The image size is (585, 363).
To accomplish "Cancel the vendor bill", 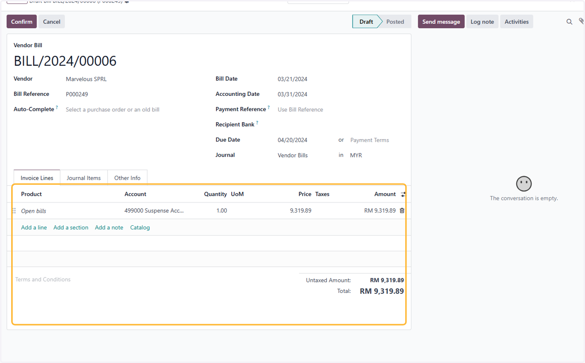I will click(52, 21).
